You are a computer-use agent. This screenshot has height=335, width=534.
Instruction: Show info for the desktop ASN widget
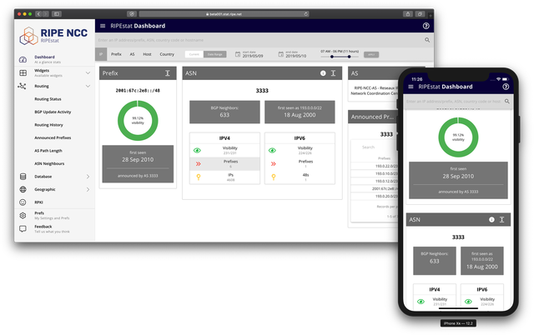tap(323, 73)
